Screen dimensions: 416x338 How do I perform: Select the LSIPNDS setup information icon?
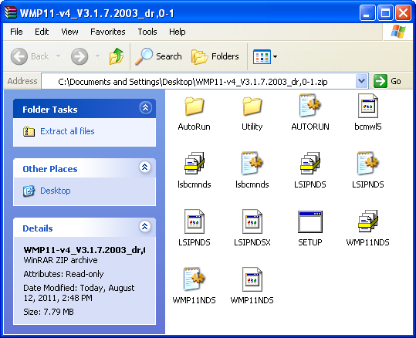367,163
